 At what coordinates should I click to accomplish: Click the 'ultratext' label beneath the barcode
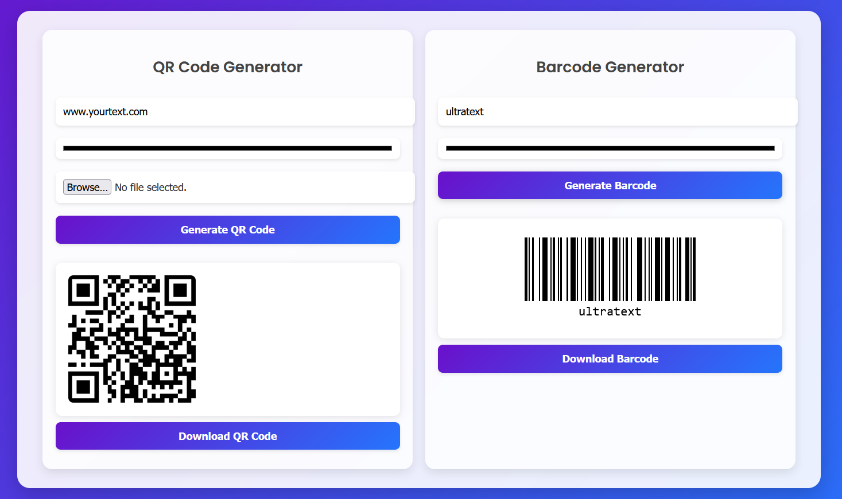[610, 311]
